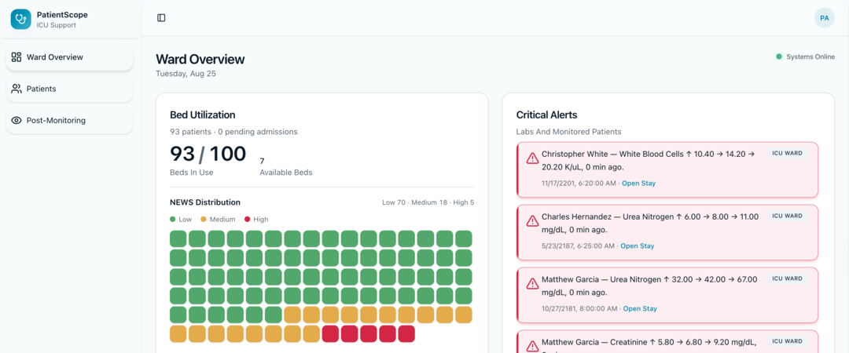Click ICU WARD badge on Charles Hernandez alert
This screenshot has width=849, height=353.
tap(787, 216)
